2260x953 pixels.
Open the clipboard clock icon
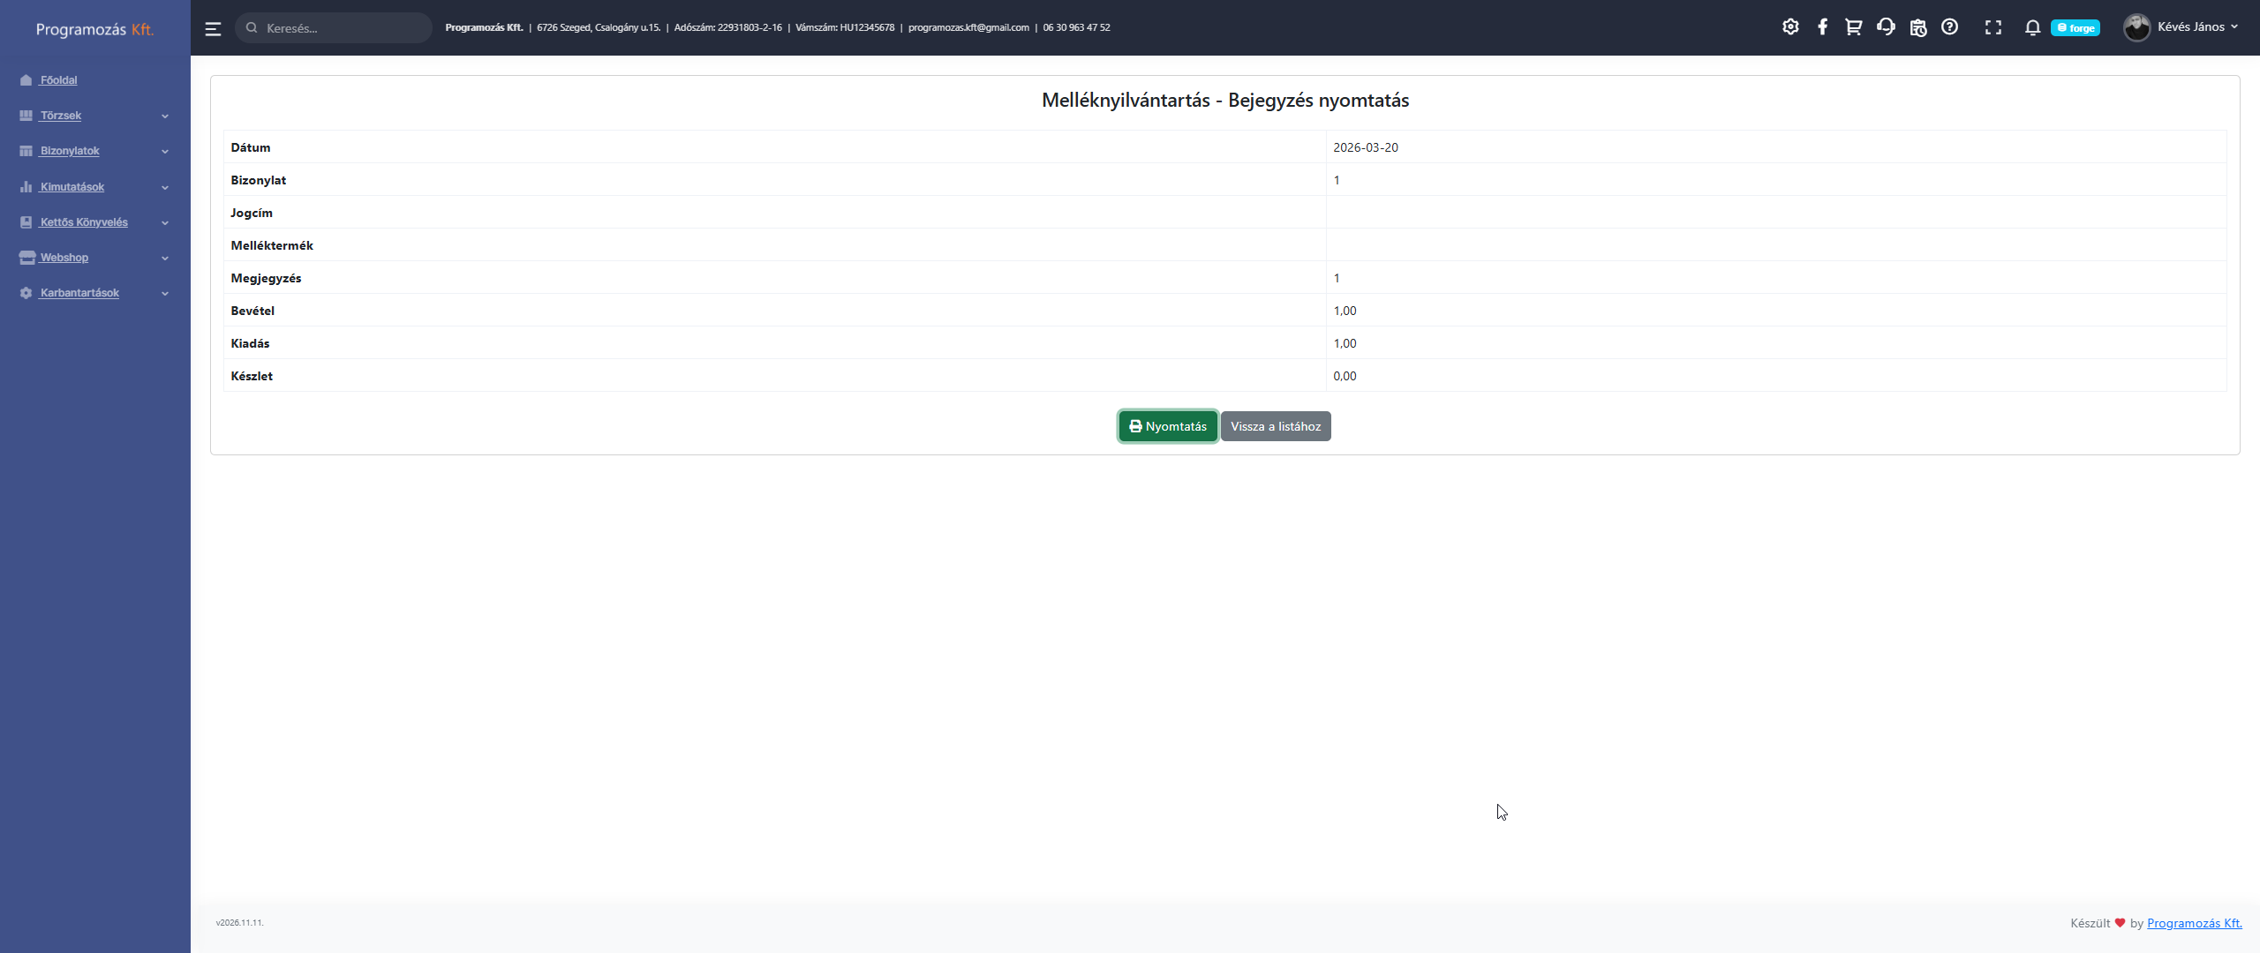point(1917,27)
